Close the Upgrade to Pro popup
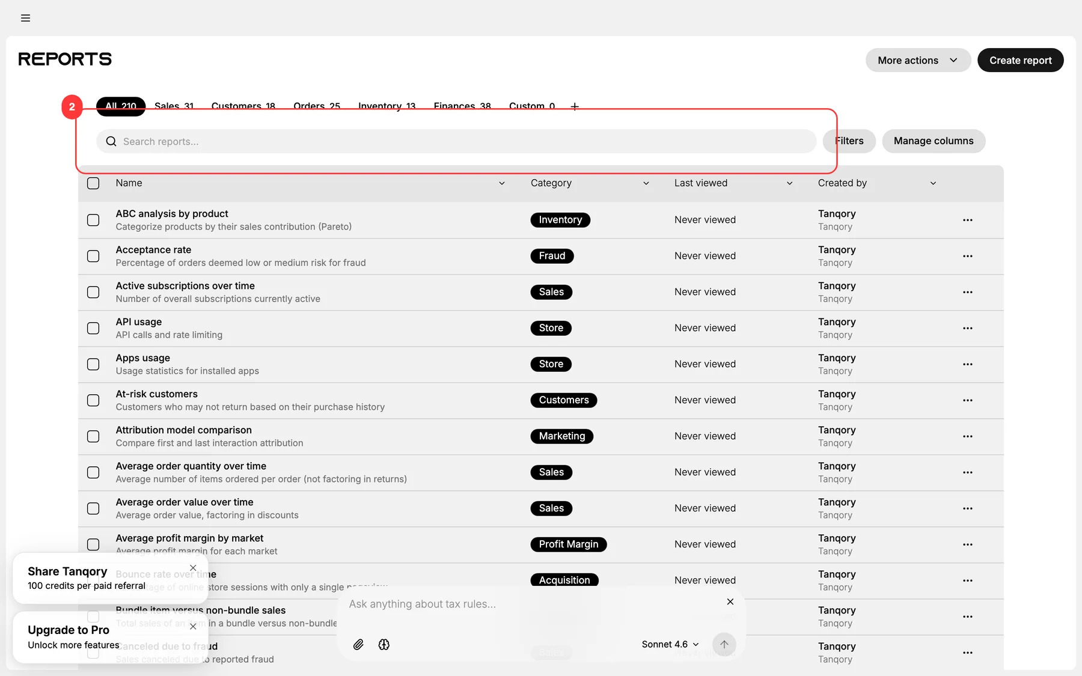The height and width of the screenshot is (676, 1082). click(x=193, y=626)
